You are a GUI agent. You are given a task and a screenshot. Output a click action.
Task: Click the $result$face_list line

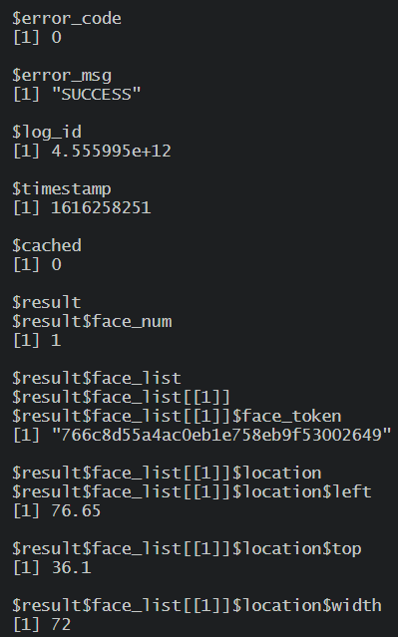click(97, 378)
